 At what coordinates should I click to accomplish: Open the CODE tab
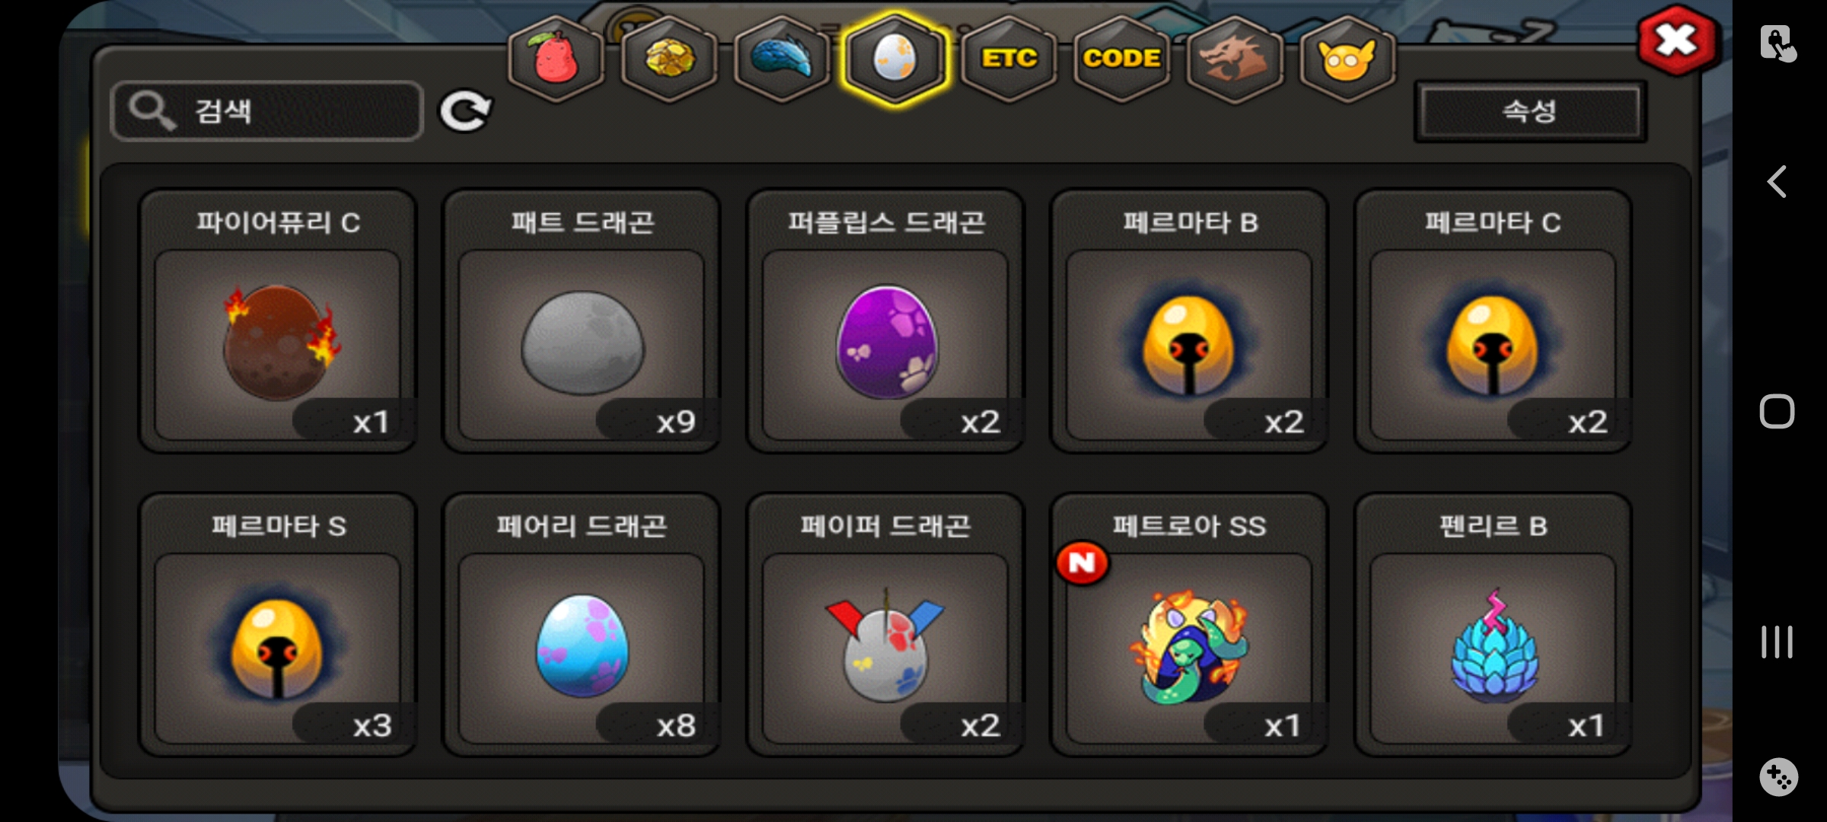[1121, 59]
